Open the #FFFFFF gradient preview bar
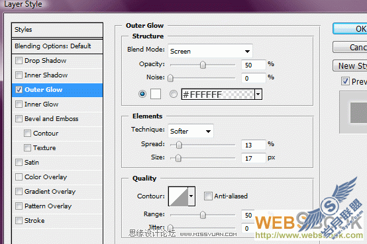The width and height of the screenshot is (367, 244). (x=218, y=94)
